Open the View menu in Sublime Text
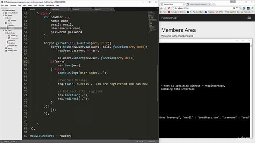The image size is (255, 143). click(x=25, y=5)
